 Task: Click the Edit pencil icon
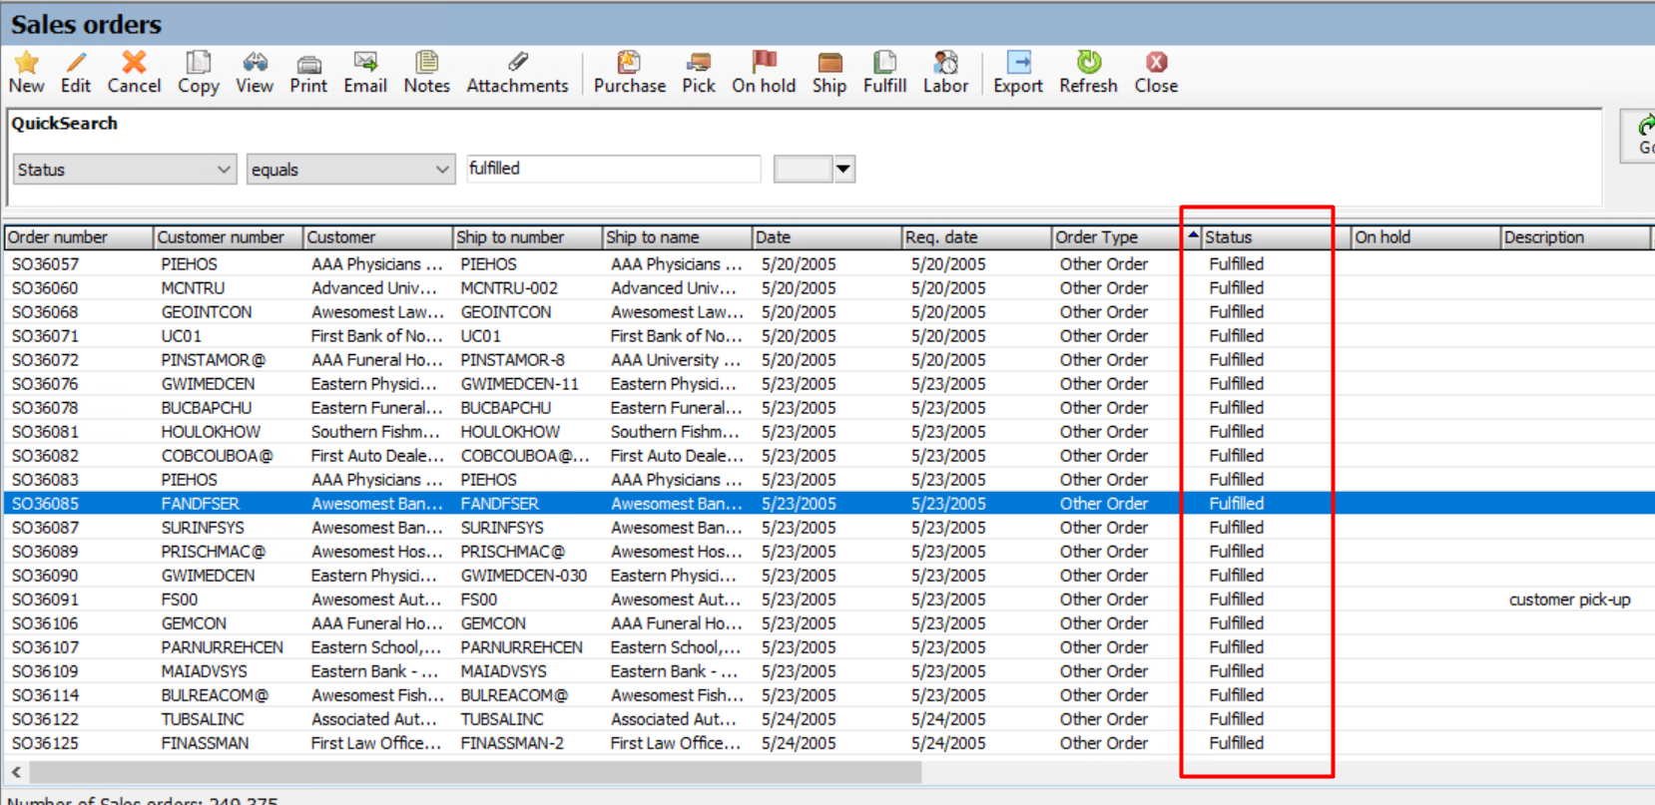click(x=76, y=63)
